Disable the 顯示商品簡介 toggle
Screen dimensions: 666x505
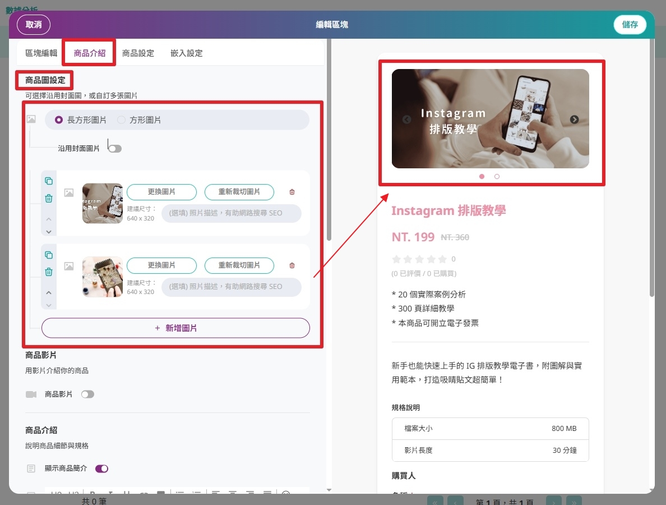pos(101,469)
